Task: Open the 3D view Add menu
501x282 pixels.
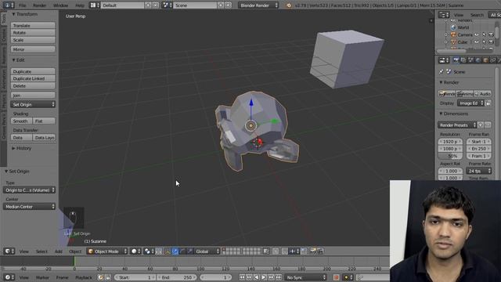Action: pyautogui.click(x=59, y=251)
